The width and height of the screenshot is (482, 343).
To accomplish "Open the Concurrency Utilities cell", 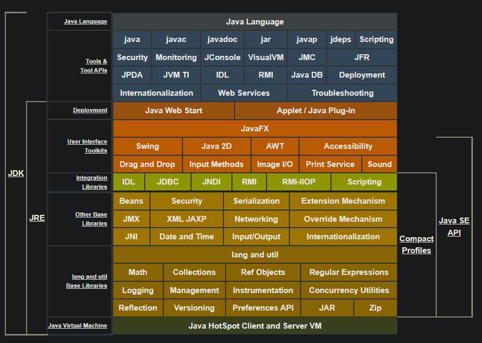I will [349, 290].
